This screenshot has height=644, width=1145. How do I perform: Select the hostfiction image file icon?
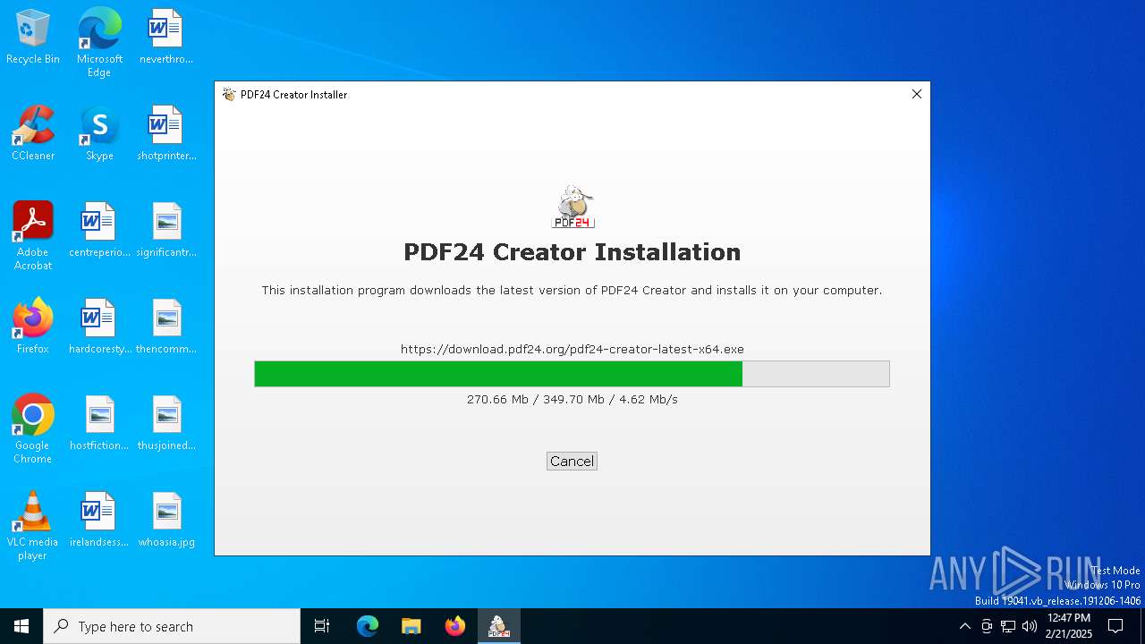(x=99, y=424)
